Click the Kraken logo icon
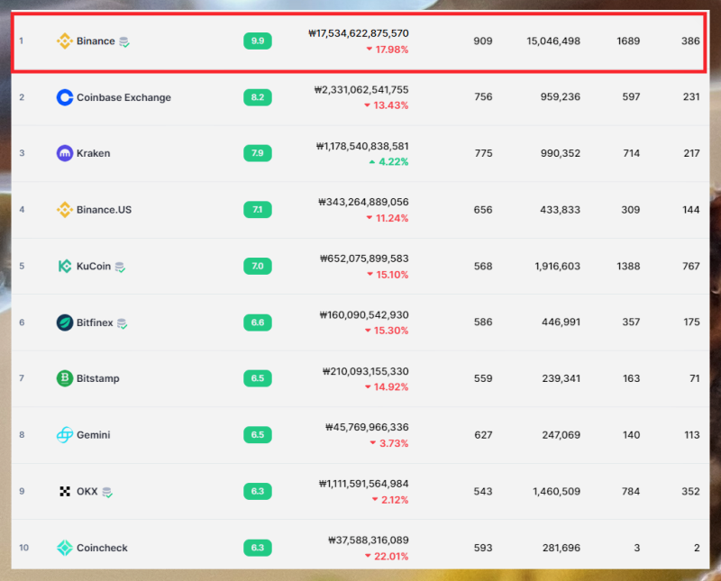The width and height of the screenshot is (721, 581). click(64, 153)
